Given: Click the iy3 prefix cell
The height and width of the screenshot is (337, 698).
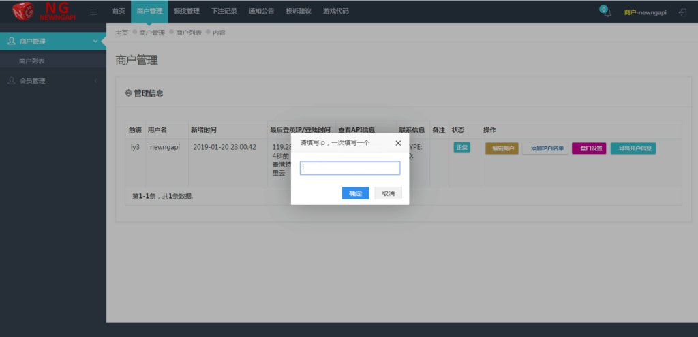Looking at the screenshot, I should point(135,147).
